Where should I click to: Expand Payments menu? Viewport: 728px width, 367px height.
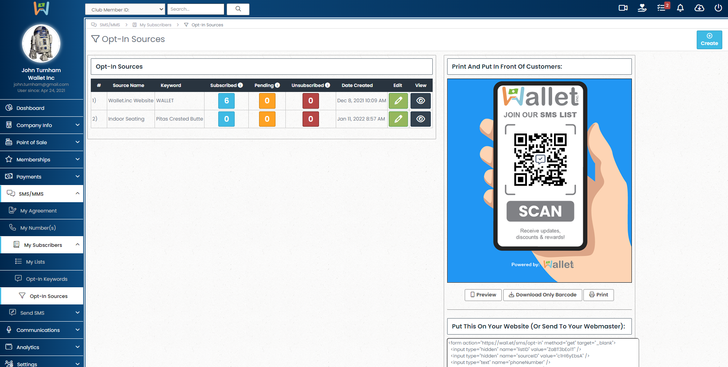click(x=42, y=177)
